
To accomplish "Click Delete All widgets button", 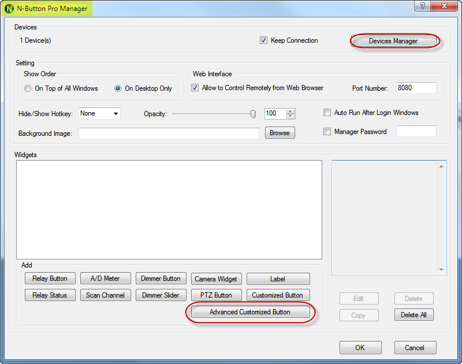I will pos(413,315).
